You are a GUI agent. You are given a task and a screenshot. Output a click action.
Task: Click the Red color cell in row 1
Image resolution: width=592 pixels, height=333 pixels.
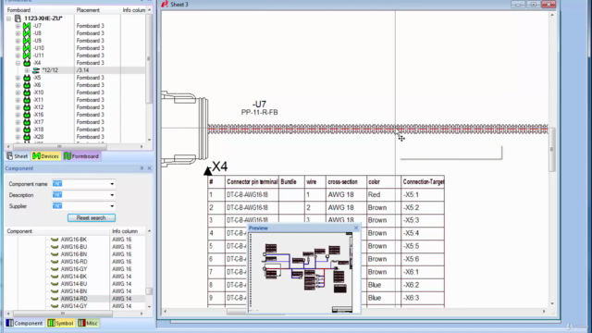(384, 195)
